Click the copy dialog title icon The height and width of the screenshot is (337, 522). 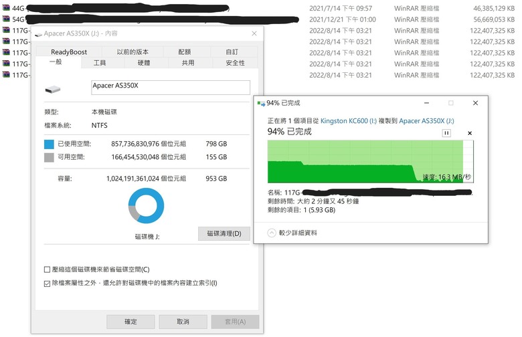(x=261, y=104)
